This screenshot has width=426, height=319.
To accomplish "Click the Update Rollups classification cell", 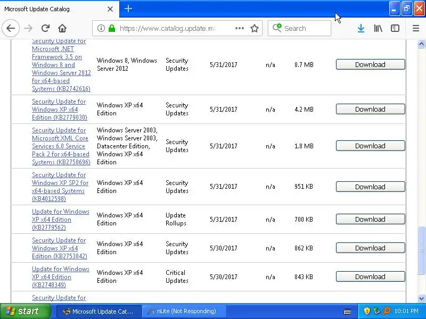I will pos(176,219).
